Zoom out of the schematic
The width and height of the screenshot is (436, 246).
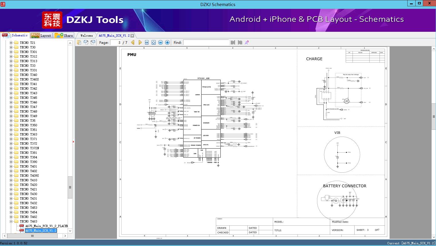(x=161, y=42)
